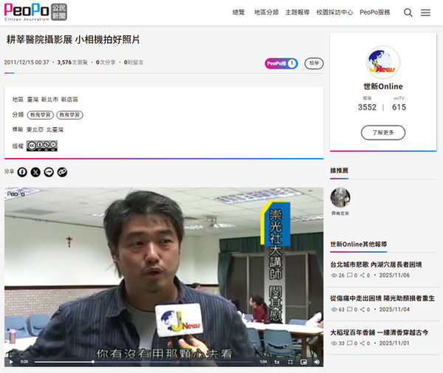Image resolution: width=443 pixels, height=373 pixels.
Task: Click the 2011/12/15 00:37 publish date
Action: [27, 63]
